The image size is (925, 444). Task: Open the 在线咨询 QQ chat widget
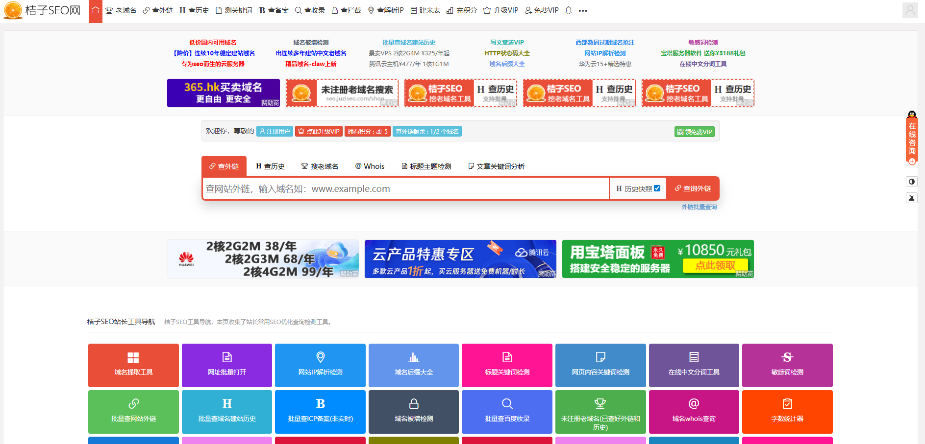point(912,138)
